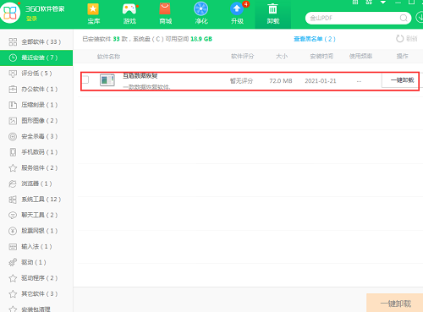
Task: Open 安全杀毒 (3) category
Action: (x=36, y=137)
